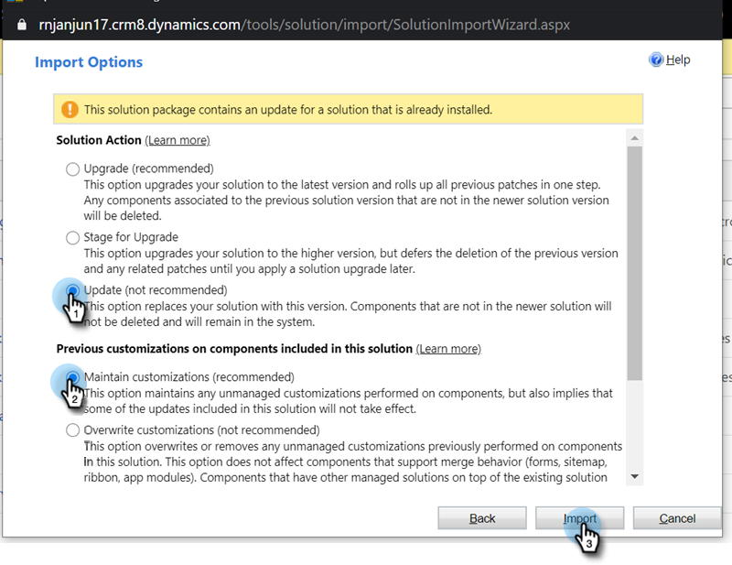Image resolution: width=732 pixels, height=565 pixels.
Task: Click the Help link
Action: (x=678, y=60)
